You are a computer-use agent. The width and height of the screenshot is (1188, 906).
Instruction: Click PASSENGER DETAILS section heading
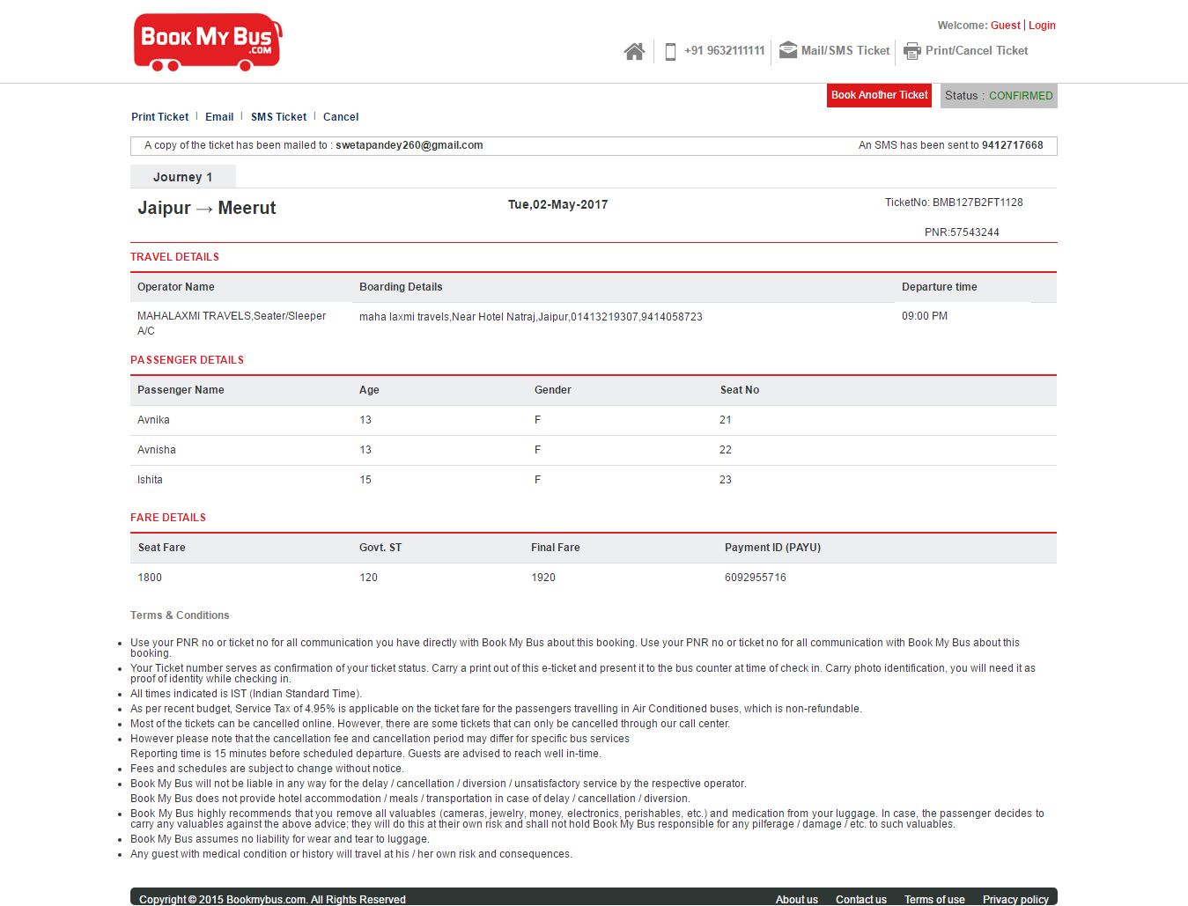coord(187,360)
